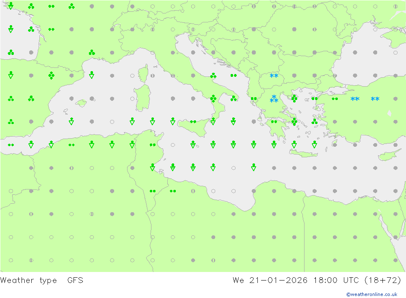Click the four-dot rain symbol near Athens

(x=294, y=122)
